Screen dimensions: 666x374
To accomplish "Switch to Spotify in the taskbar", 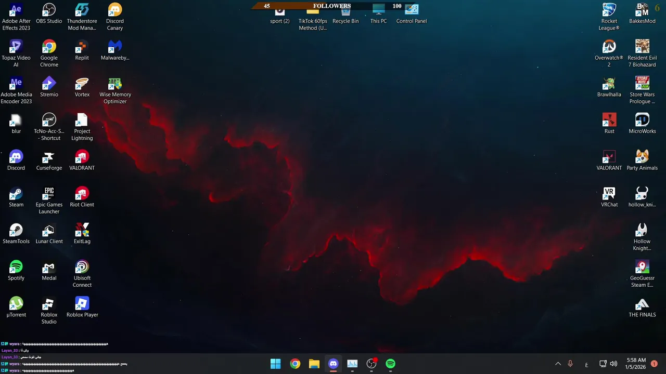I will coord(391,364).
